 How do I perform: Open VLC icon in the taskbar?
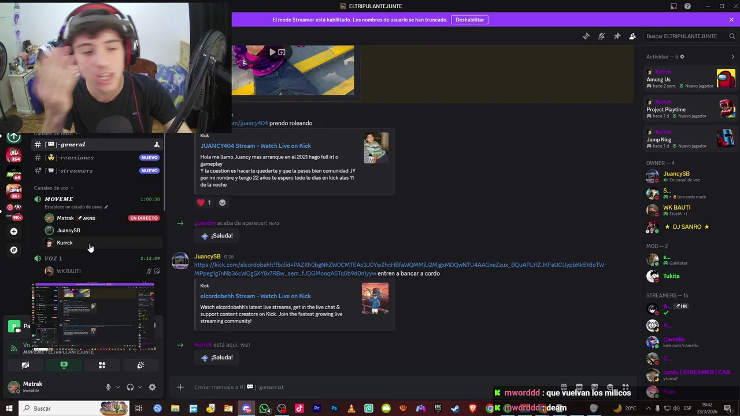(351, 408)
